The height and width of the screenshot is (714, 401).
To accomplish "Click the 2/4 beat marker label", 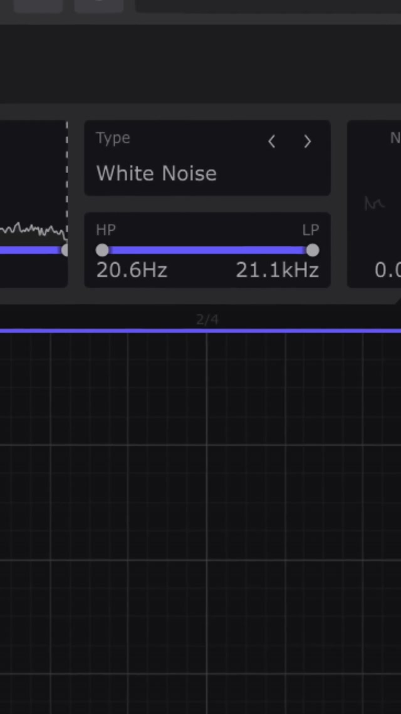I will 207,320.
